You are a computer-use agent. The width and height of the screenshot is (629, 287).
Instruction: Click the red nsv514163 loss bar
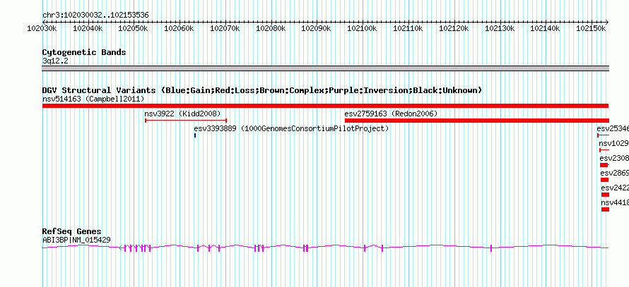[x=325, y=106]
